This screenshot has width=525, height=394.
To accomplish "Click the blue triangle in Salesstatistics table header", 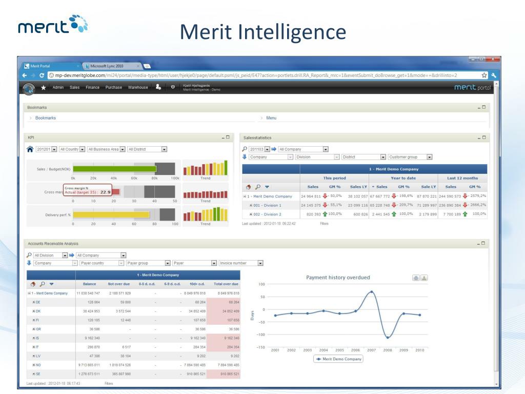I will (x=267, y=187).
